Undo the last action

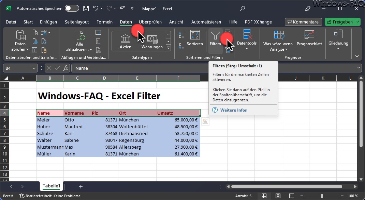96,9
